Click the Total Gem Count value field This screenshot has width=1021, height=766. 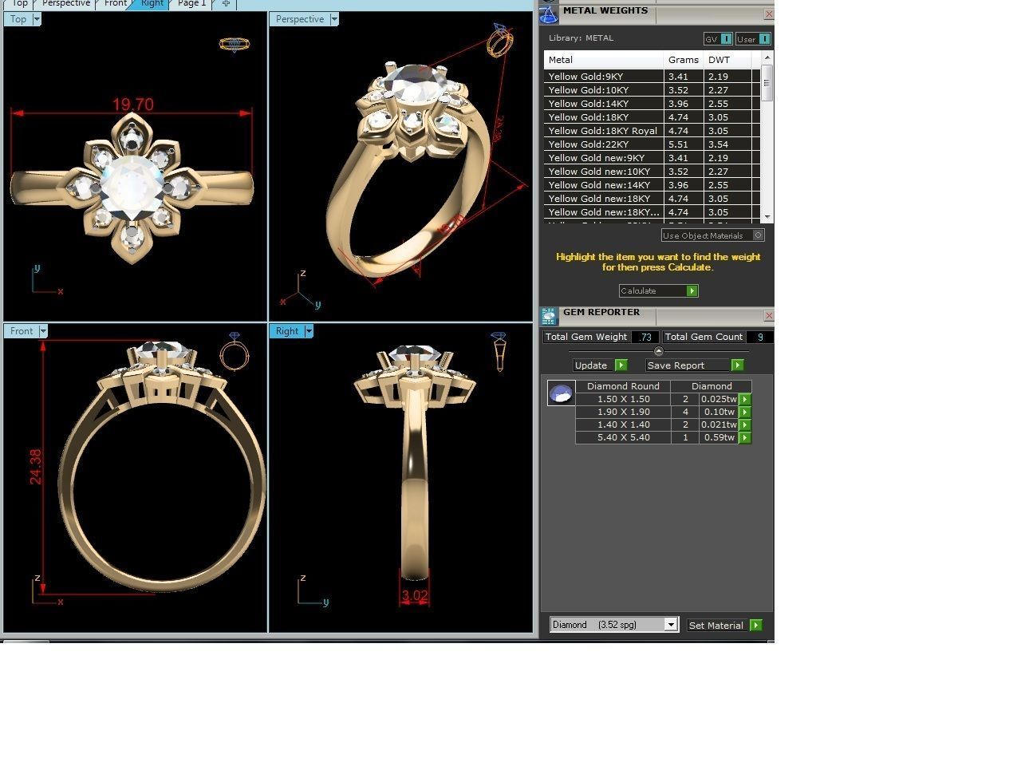(760, 338)
